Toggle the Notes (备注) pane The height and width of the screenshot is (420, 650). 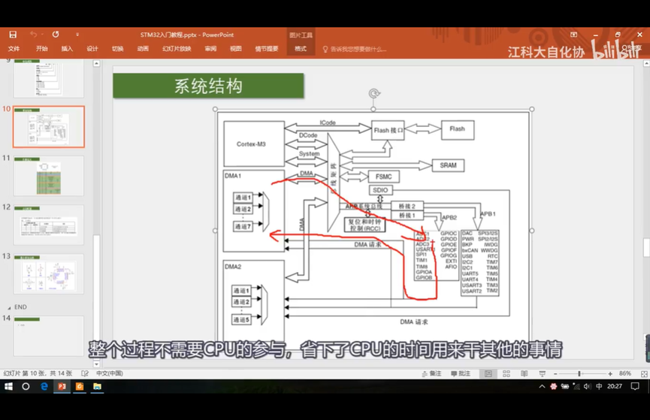click(x=431, y=373)
